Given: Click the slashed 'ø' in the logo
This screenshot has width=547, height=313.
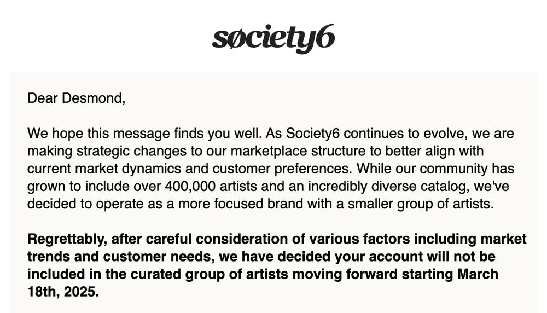Looking at the screenshot, I should 236,38.
